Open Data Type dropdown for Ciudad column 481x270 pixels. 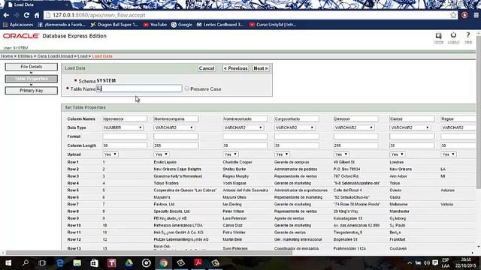click(x=410, y=127)
